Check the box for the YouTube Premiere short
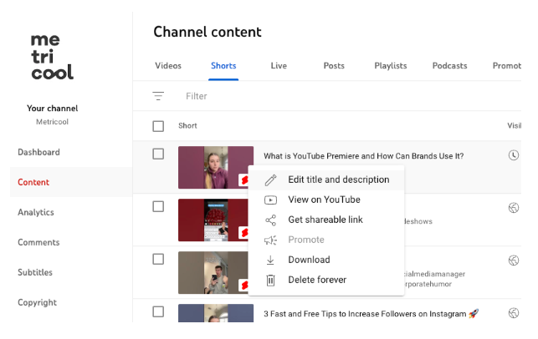Screen dimensions: 538x339 [158, 154]
